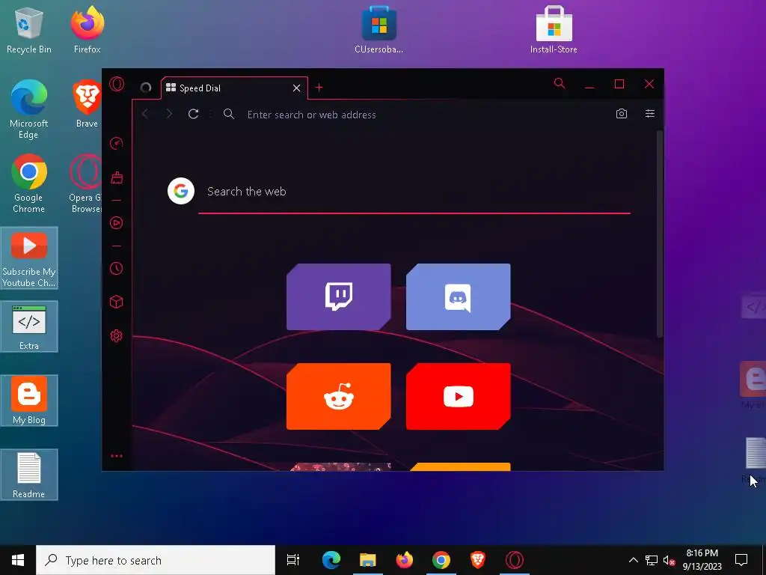Take a snapshot with the camera icon
Viewport: 766px width, 575px height.
pos(622,114)
